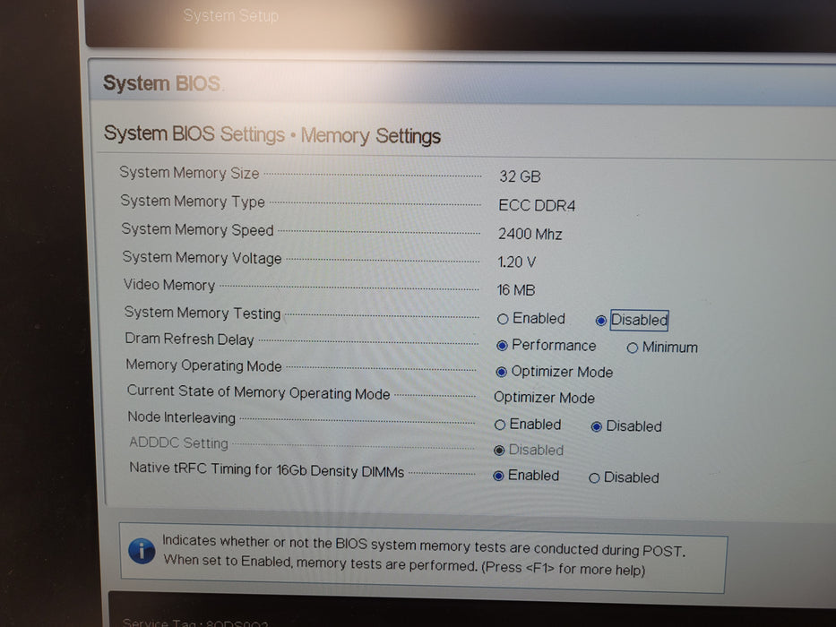
Task: Click the System Memory Testing label
Action: [203, 313]
